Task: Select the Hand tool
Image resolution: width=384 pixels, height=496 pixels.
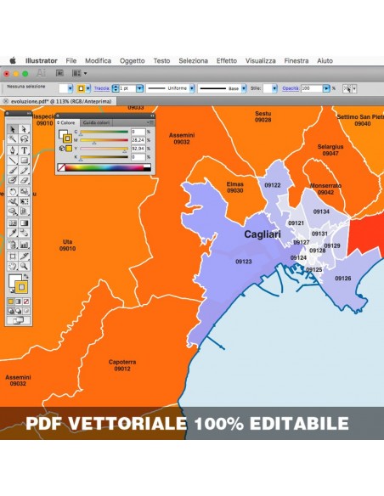Action: pos(13,266)
